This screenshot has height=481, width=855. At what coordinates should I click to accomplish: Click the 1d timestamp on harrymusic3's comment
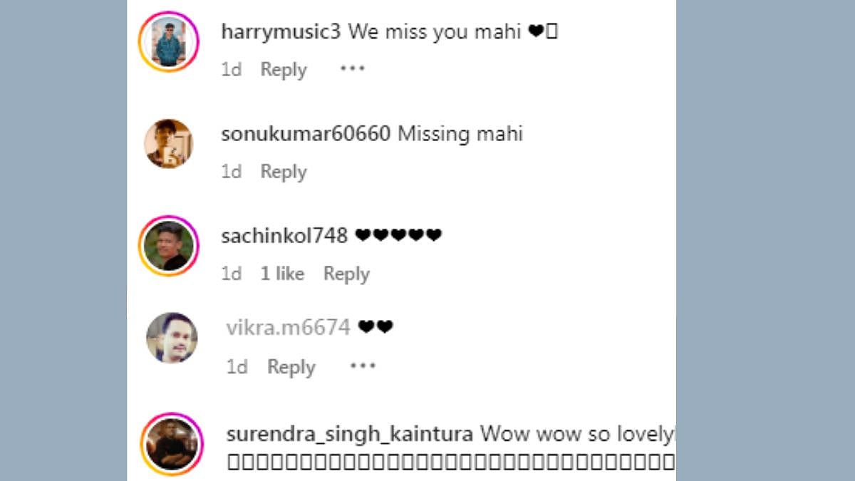[x=232, y=70]
